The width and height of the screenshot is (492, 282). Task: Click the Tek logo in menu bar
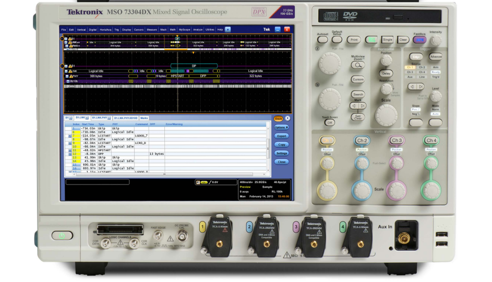[x=267, y=30]
